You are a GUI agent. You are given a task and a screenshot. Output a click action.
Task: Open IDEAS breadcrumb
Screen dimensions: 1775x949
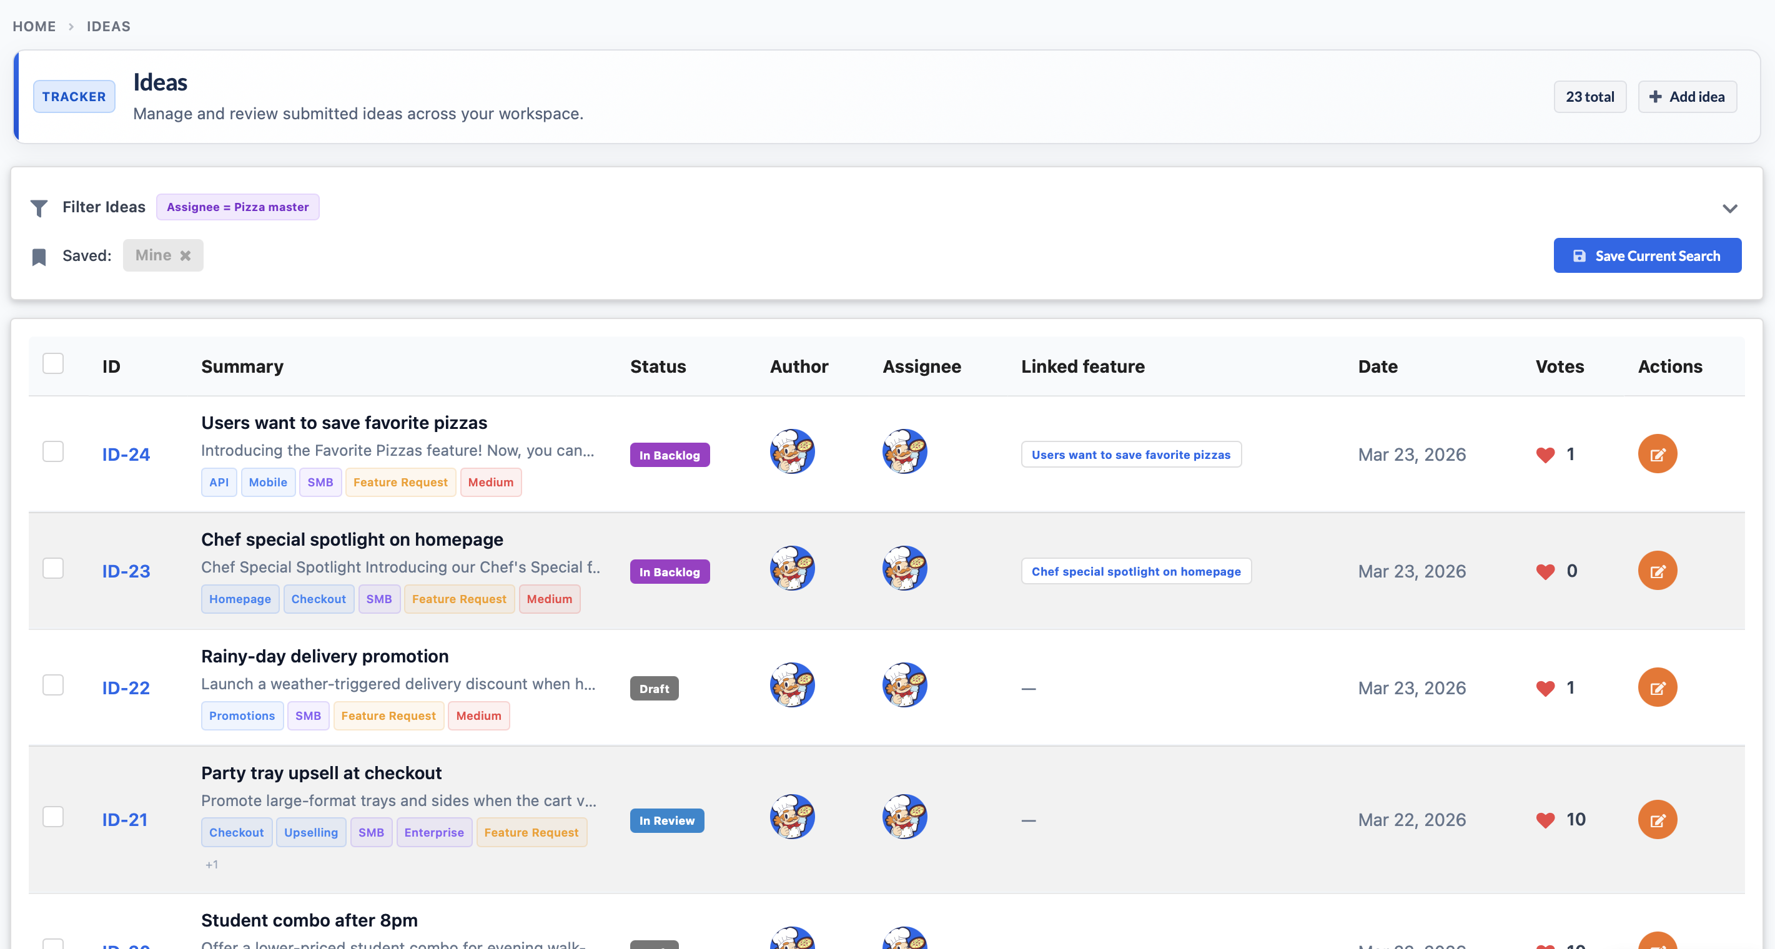[x=108, y=26]
